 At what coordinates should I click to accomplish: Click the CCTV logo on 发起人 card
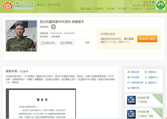131,100
